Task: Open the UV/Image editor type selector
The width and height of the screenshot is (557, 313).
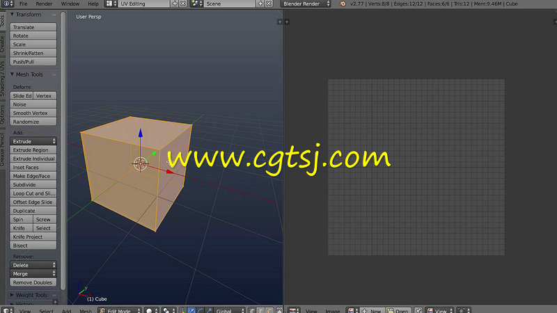Action: pyautogui.click(x=294, y=310)
